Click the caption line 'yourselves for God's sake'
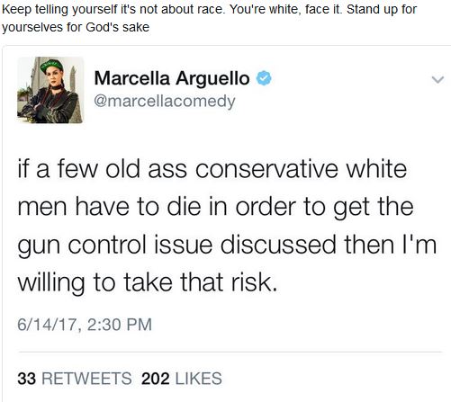The height and width of the screenshot is (402, 451). click(76, 27)
